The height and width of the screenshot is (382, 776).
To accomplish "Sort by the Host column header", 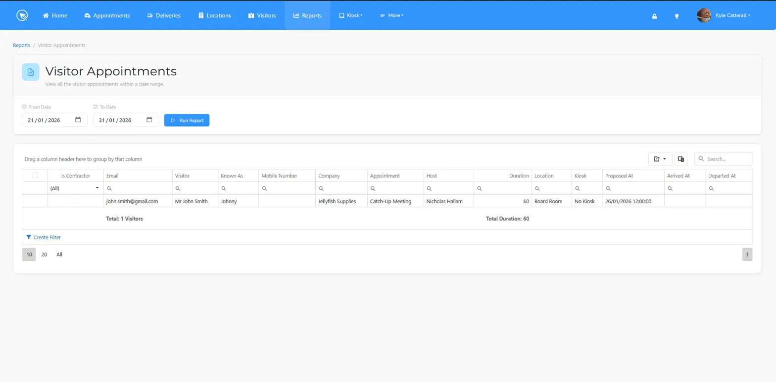I will coord(448,175).
